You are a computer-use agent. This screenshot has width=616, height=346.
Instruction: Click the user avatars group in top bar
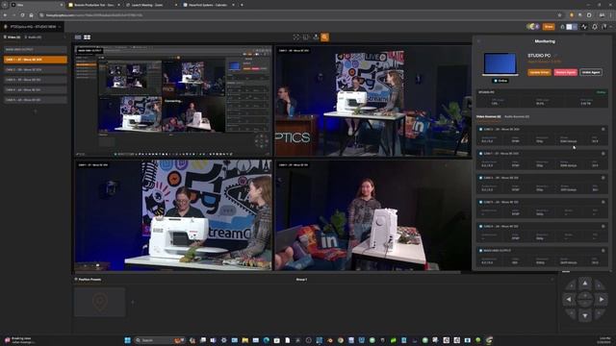click(x=532, y=27)
